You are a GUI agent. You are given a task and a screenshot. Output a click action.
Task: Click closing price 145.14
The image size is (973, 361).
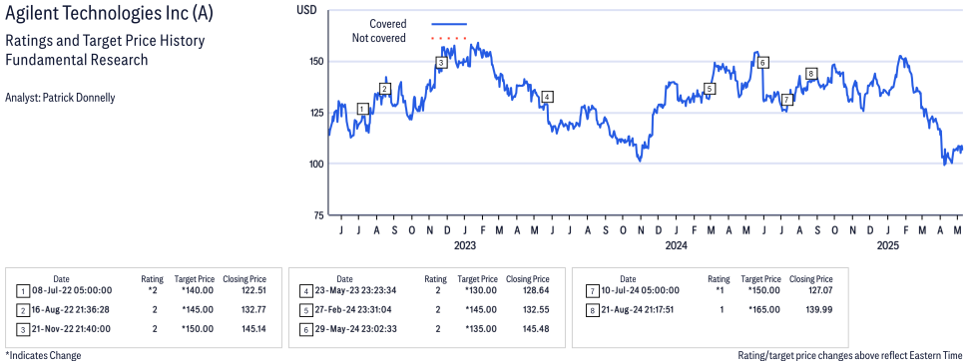click(253, 329)
